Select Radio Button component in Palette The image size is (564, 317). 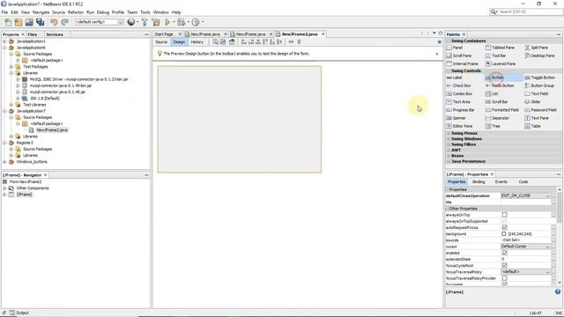(500, 85)
